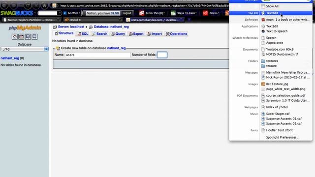Open course_selection_guide.pdf result
Screen dimensions: 315x177
point(285,96)
